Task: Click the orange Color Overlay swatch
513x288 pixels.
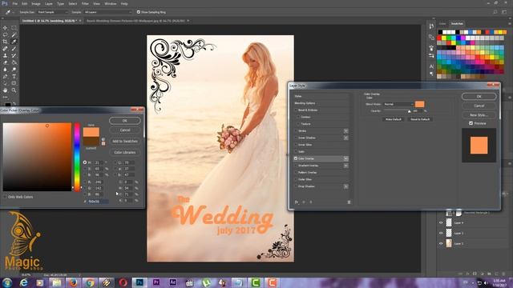Action: click(x=420, y=104)
